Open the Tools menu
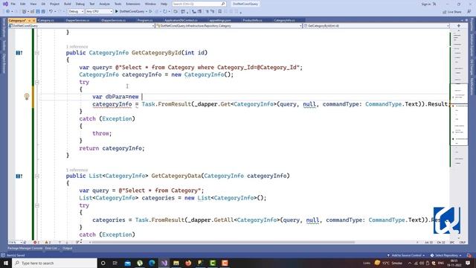The width and height of the screenshot is (476, 268). coord(118,4)
